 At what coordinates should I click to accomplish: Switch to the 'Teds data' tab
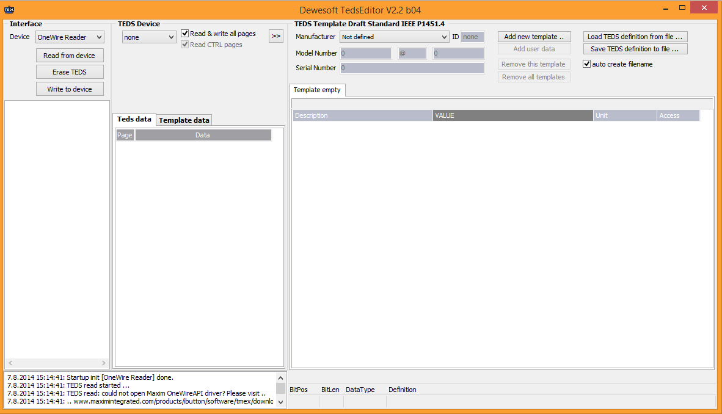[x=134, y=119]
